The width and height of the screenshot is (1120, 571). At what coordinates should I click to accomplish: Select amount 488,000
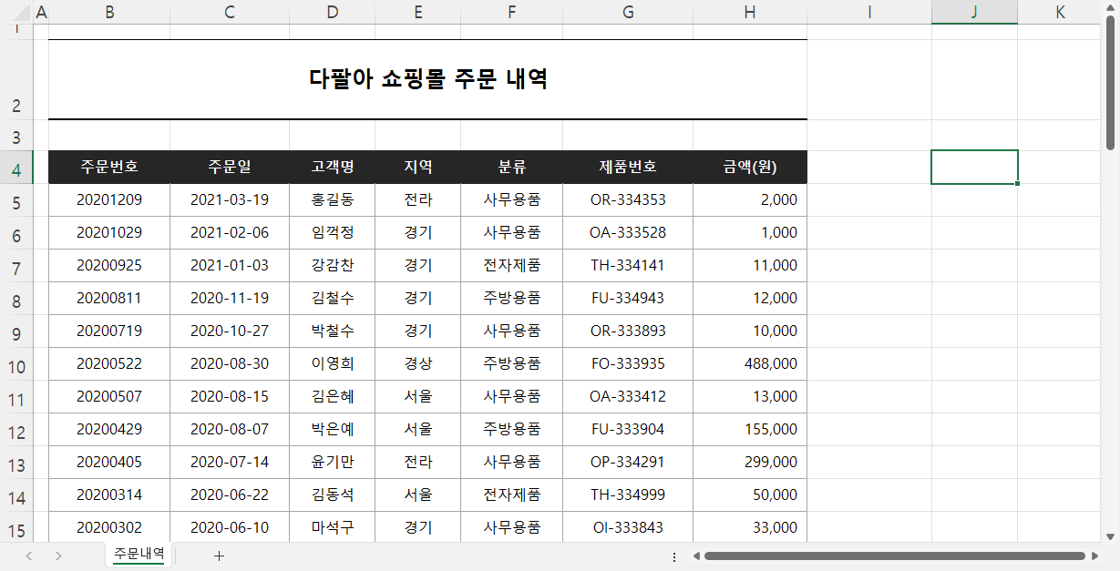750,364
